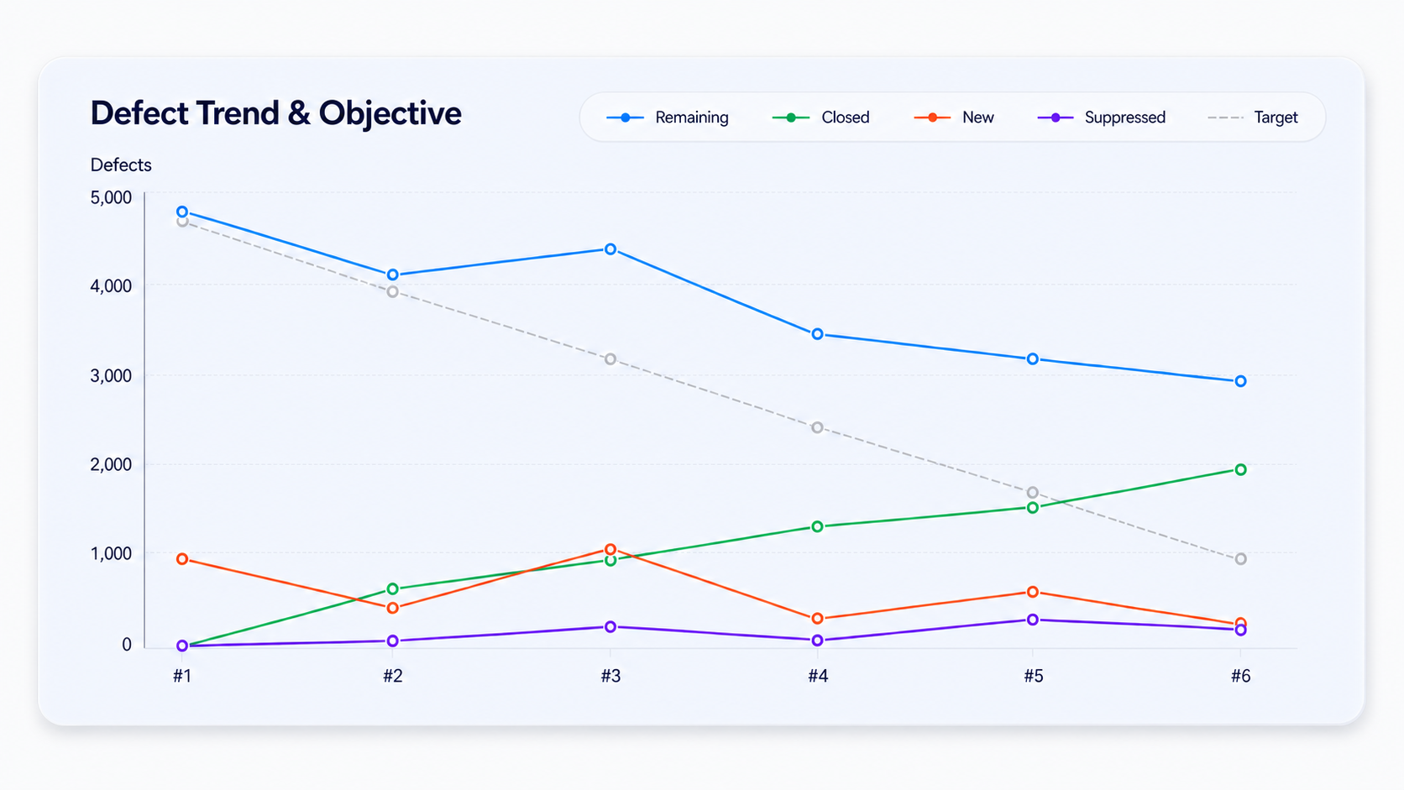Toggle the Remaining series in legend
The width and height of the screenshot is (1404, 790).
(x=668, y=118)
